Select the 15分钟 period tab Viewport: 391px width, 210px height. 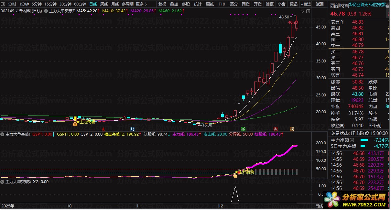coord(50,4)
